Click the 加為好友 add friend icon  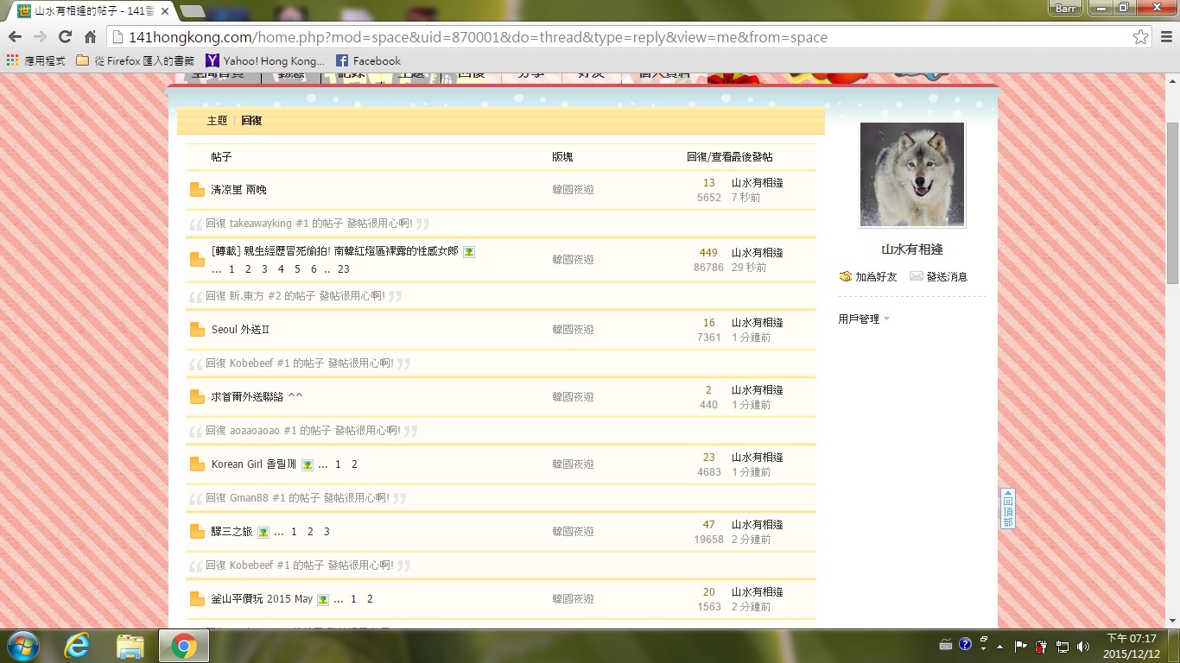[x=846, y=277]
